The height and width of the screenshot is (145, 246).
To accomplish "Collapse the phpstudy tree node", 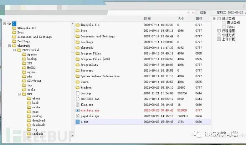I will tap(9, 46).
